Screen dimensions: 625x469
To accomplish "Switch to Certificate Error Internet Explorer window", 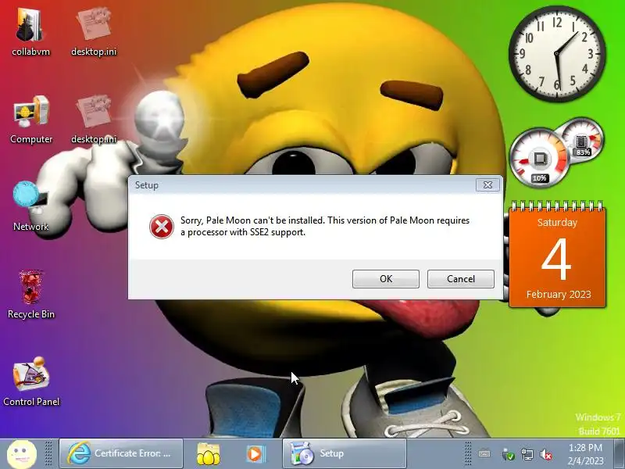I will (x=121, y=453).
